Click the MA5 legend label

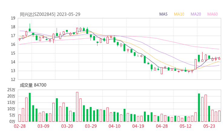[x=163, y=14]
